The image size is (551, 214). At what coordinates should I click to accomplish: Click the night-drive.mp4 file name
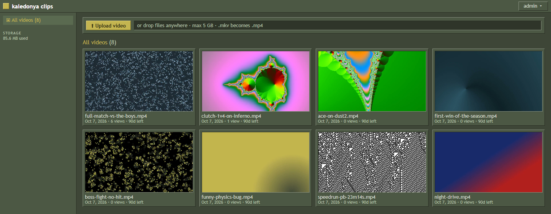tap(453, 197)
